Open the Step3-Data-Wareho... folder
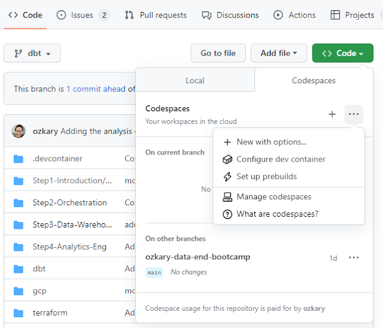383x328 pixels. [72, 224]
